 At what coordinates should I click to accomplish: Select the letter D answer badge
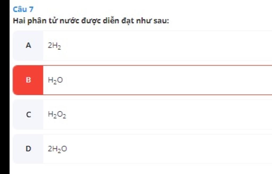coord(28,149)
